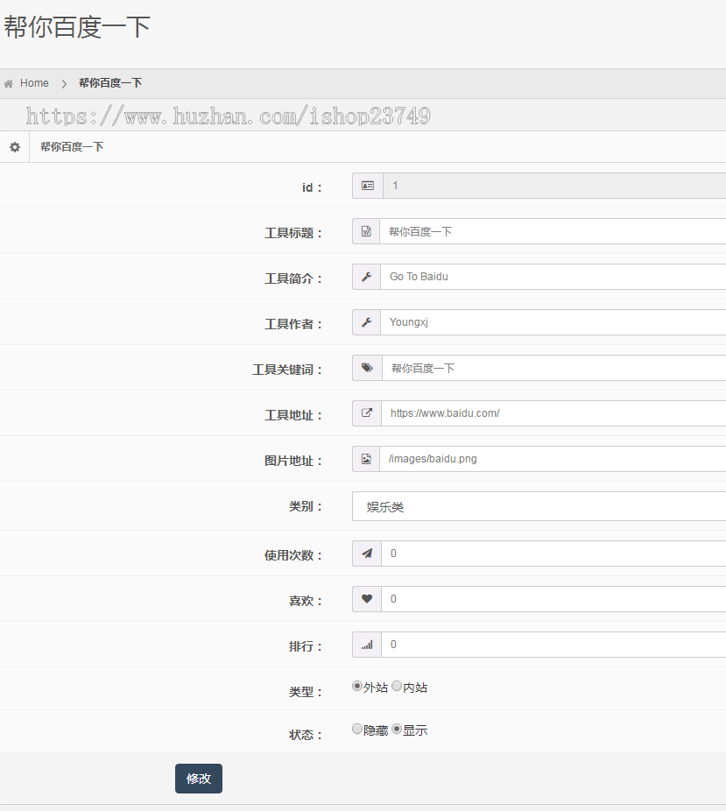Screen dimensions: 726x811
Task: Focus the 使用次数 input field
Action: coord(553,554)
